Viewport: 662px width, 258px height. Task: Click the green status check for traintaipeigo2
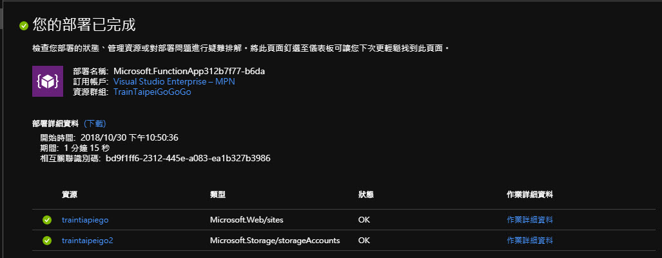(47, 241)
